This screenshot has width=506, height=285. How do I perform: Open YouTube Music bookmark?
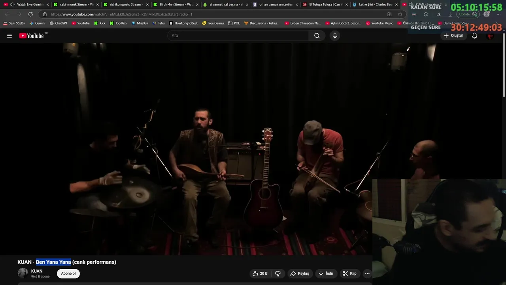pos(379,23)
